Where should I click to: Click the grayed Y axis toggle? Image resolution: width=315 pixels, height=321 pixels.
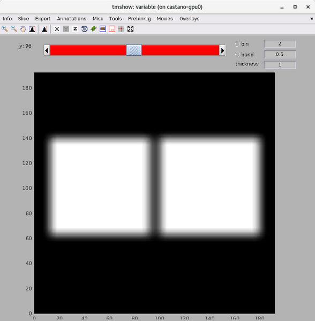66,29
